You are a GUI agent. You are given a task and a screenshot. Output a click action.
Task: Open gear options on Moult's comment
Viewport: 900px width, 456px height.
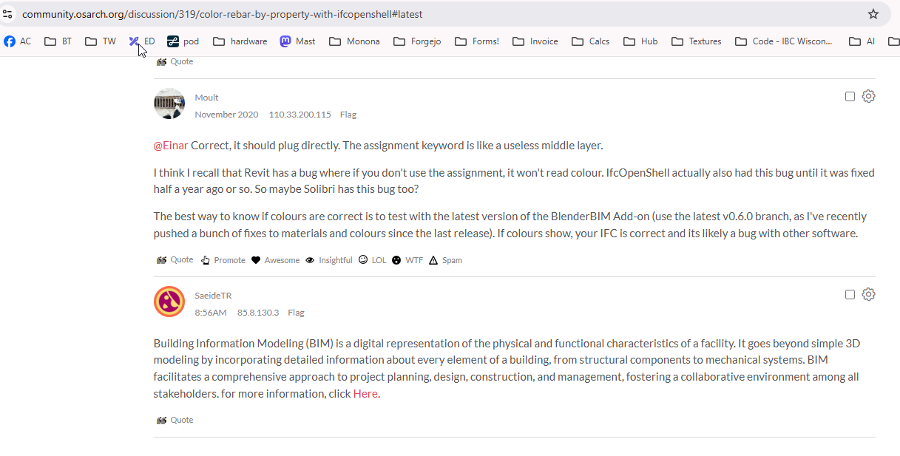point(869,96)
